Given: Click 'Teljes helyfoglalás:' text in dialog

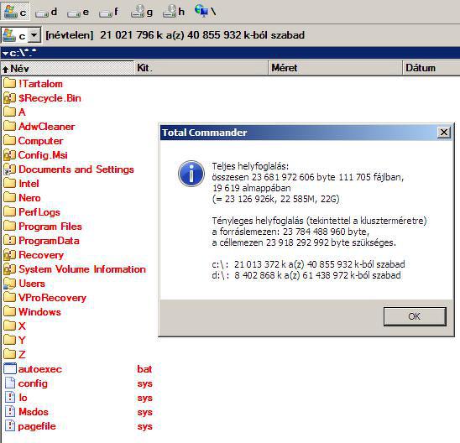Looking at the screenshot, I should click(250, 166).
